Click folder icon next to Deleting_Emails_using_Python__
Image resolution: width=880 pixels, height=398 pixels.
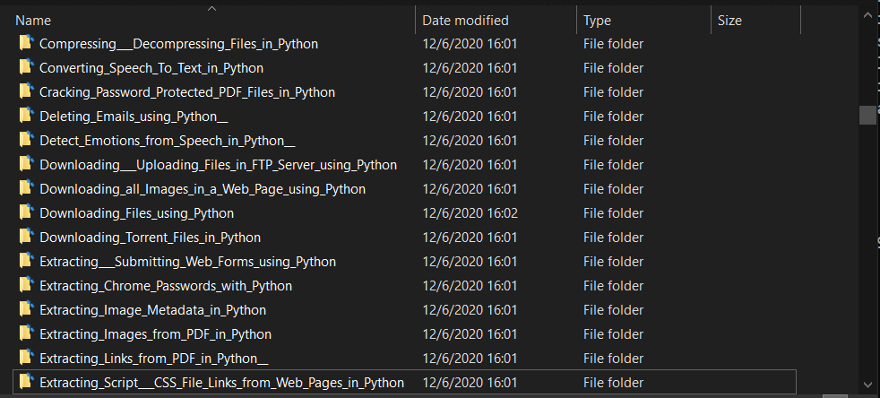(x=26, y=117)
